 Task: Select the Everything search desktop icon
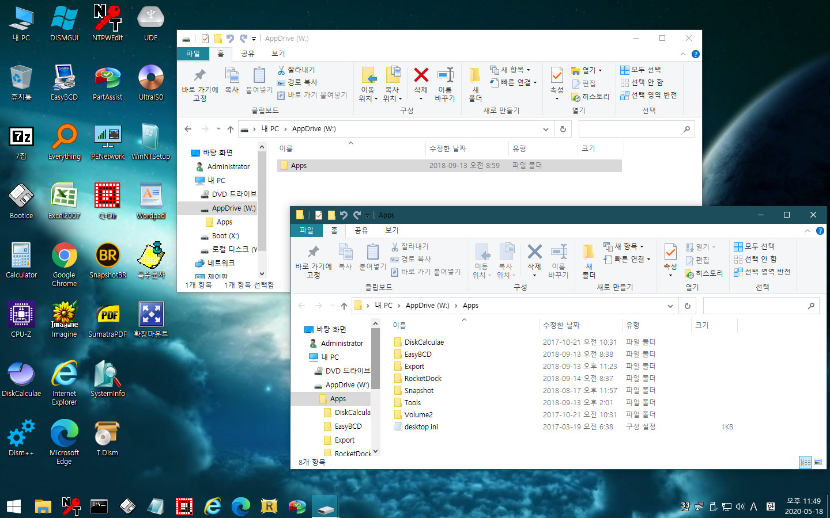tap(64, 142)
